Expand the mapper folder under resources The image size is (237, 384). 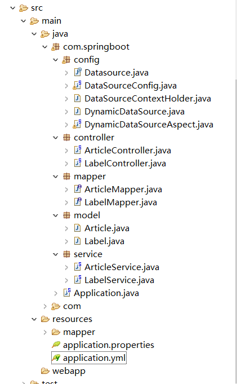[45, 332]
